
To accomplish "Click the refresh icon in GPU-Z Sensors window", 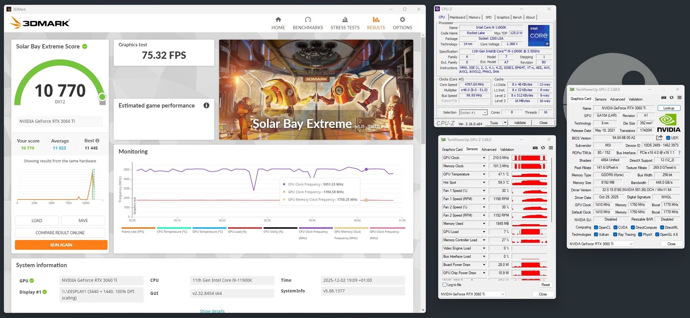I will coord(543,148).
